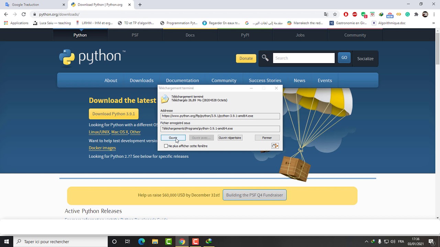Click the magnifying glass search icon on python.org

click(x=265, y=58)
